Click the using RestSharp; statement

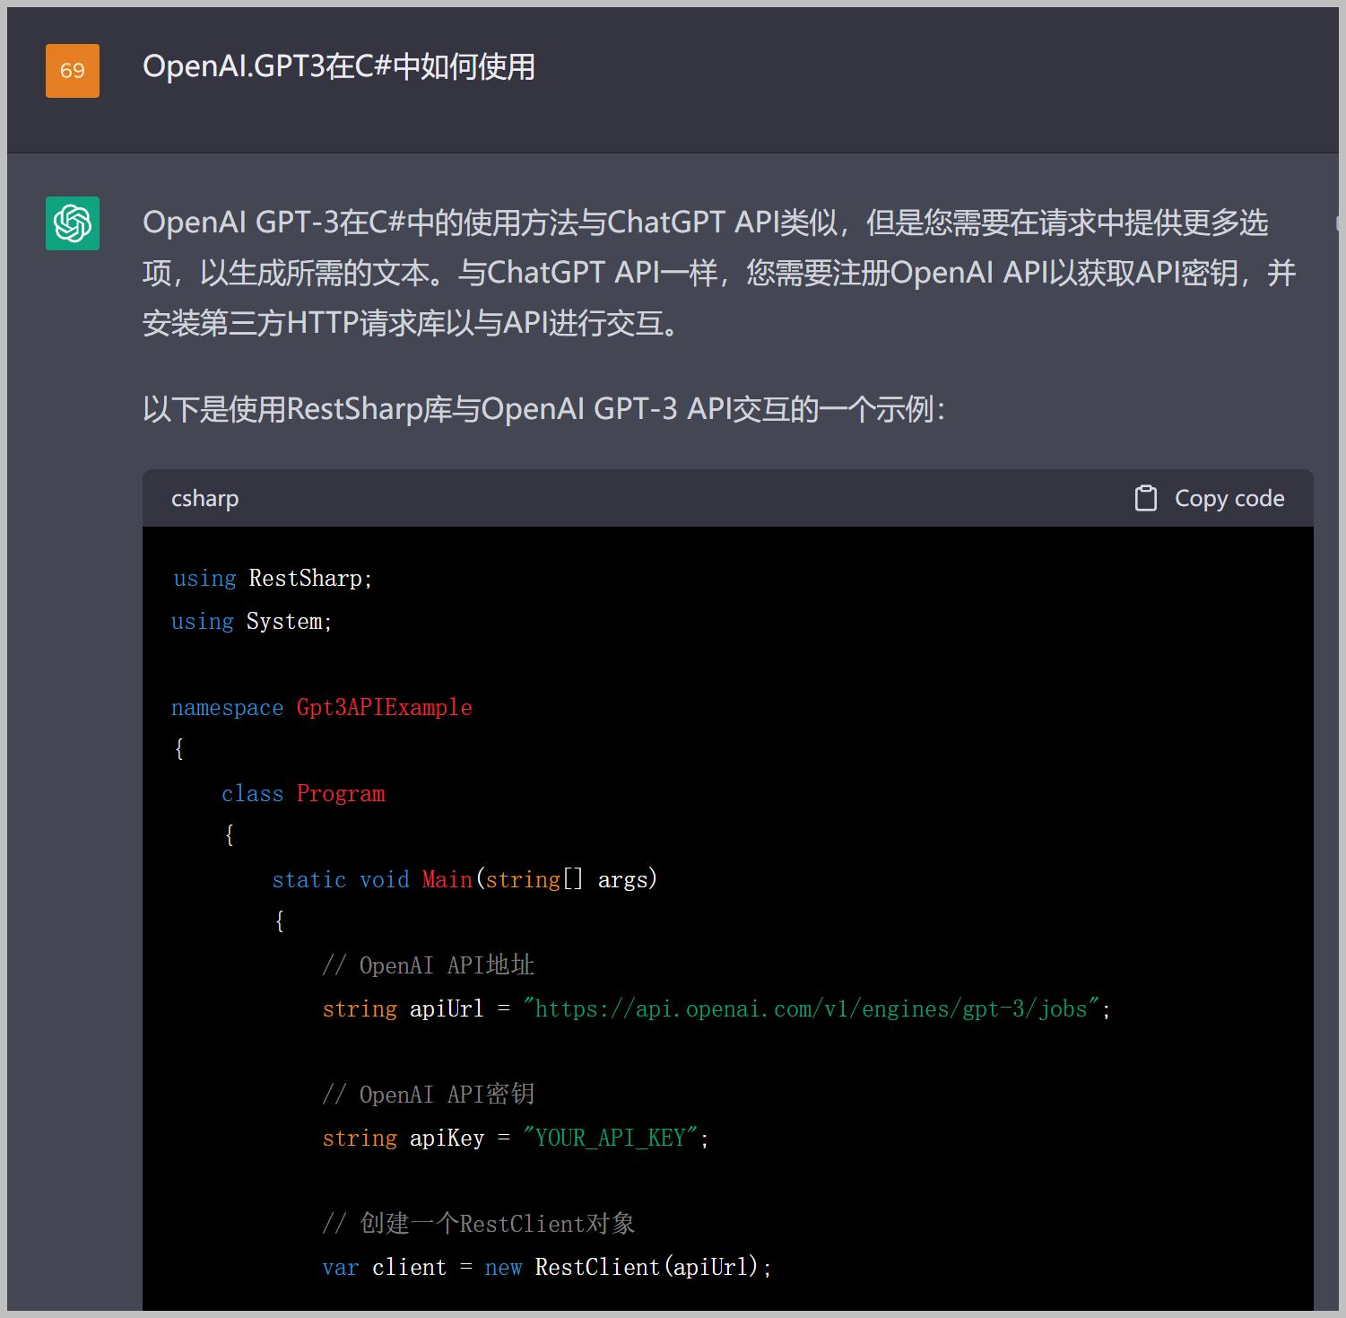271,578
